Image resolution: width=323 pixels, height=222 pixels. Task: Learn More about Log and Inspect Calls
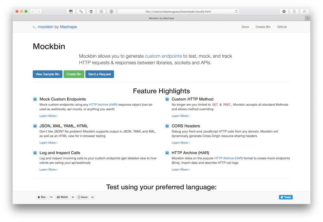pos(49,170)
